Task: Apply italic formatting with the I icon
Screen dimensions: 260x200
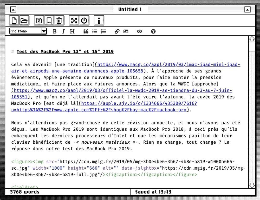Action: click(x=63, y=31)
